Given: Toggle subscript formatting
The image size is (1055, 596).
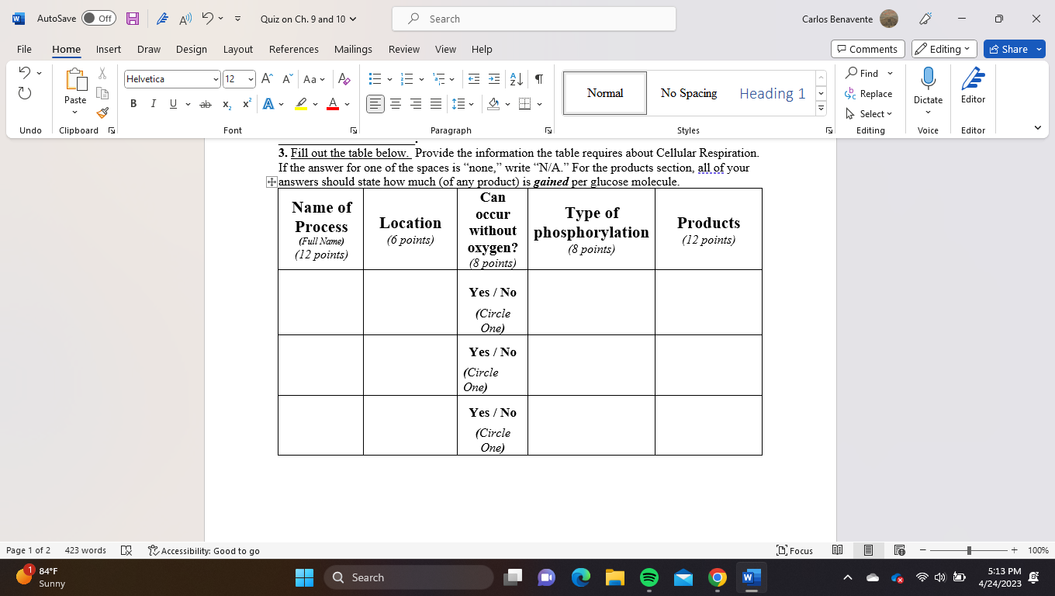Looking at the screenshot, I should tap(227, 104).
